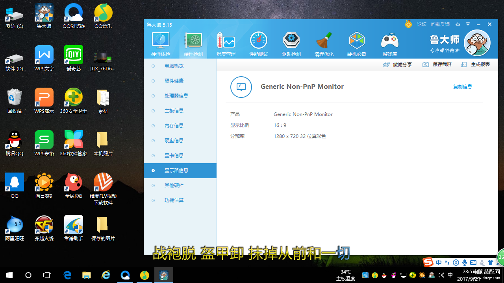Open 论坛 forum link
Screen dimensions: 504x283
pyautogui.click(x=422, y=24)
